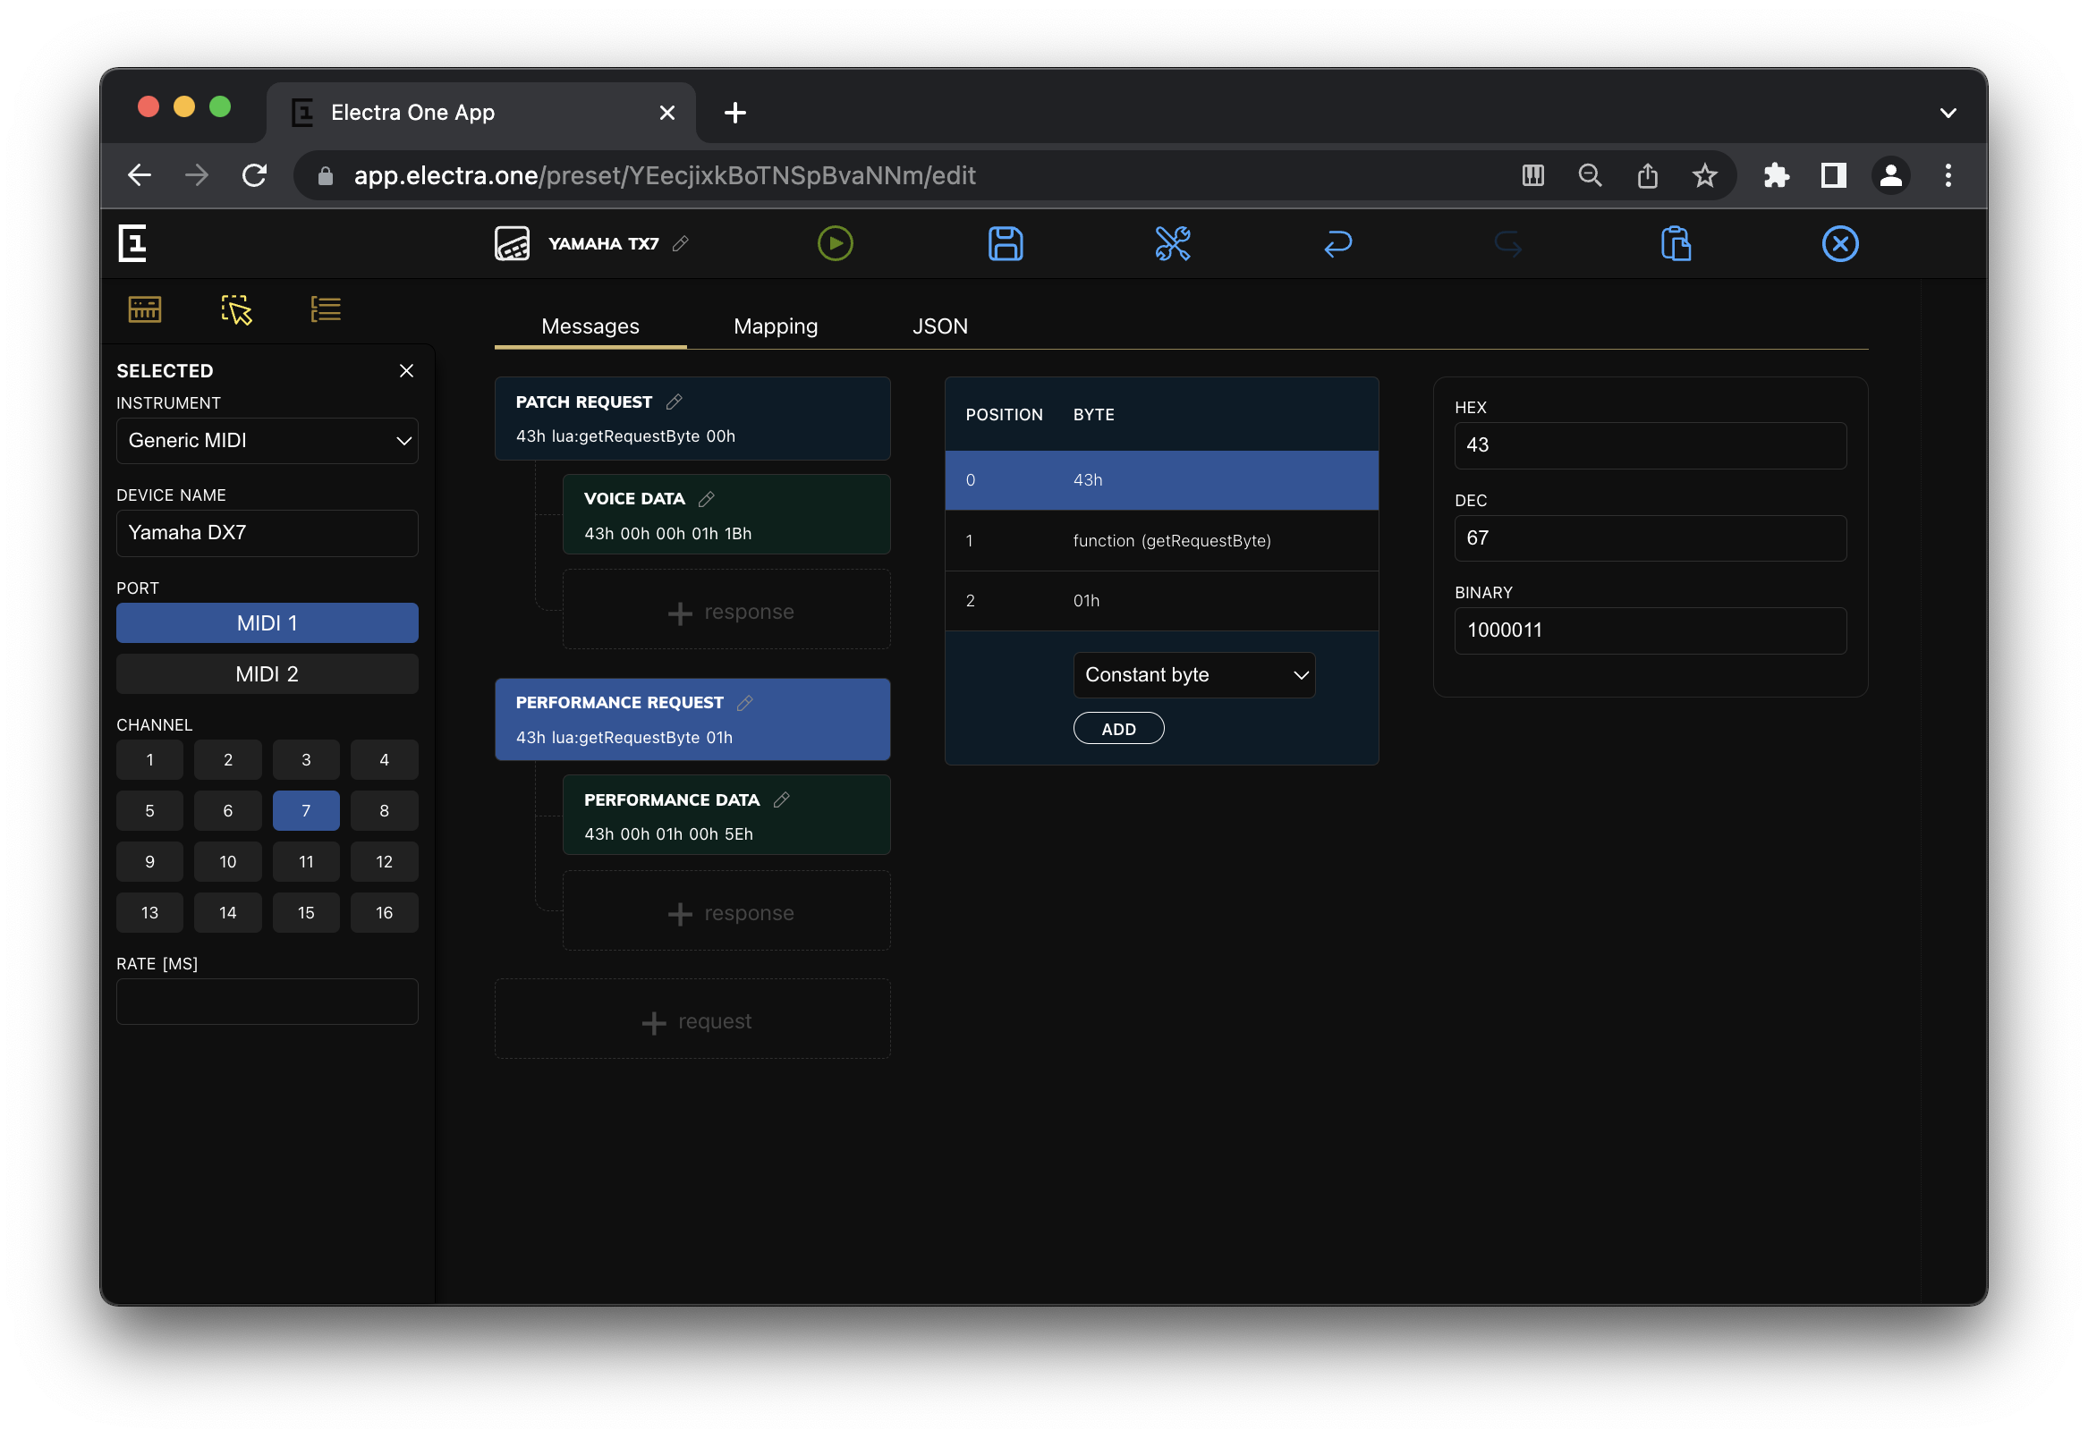This screenshot has width=2088, height=1438.
Task: Click the circled X close editor icon
Action: (x=1839, y=243)
